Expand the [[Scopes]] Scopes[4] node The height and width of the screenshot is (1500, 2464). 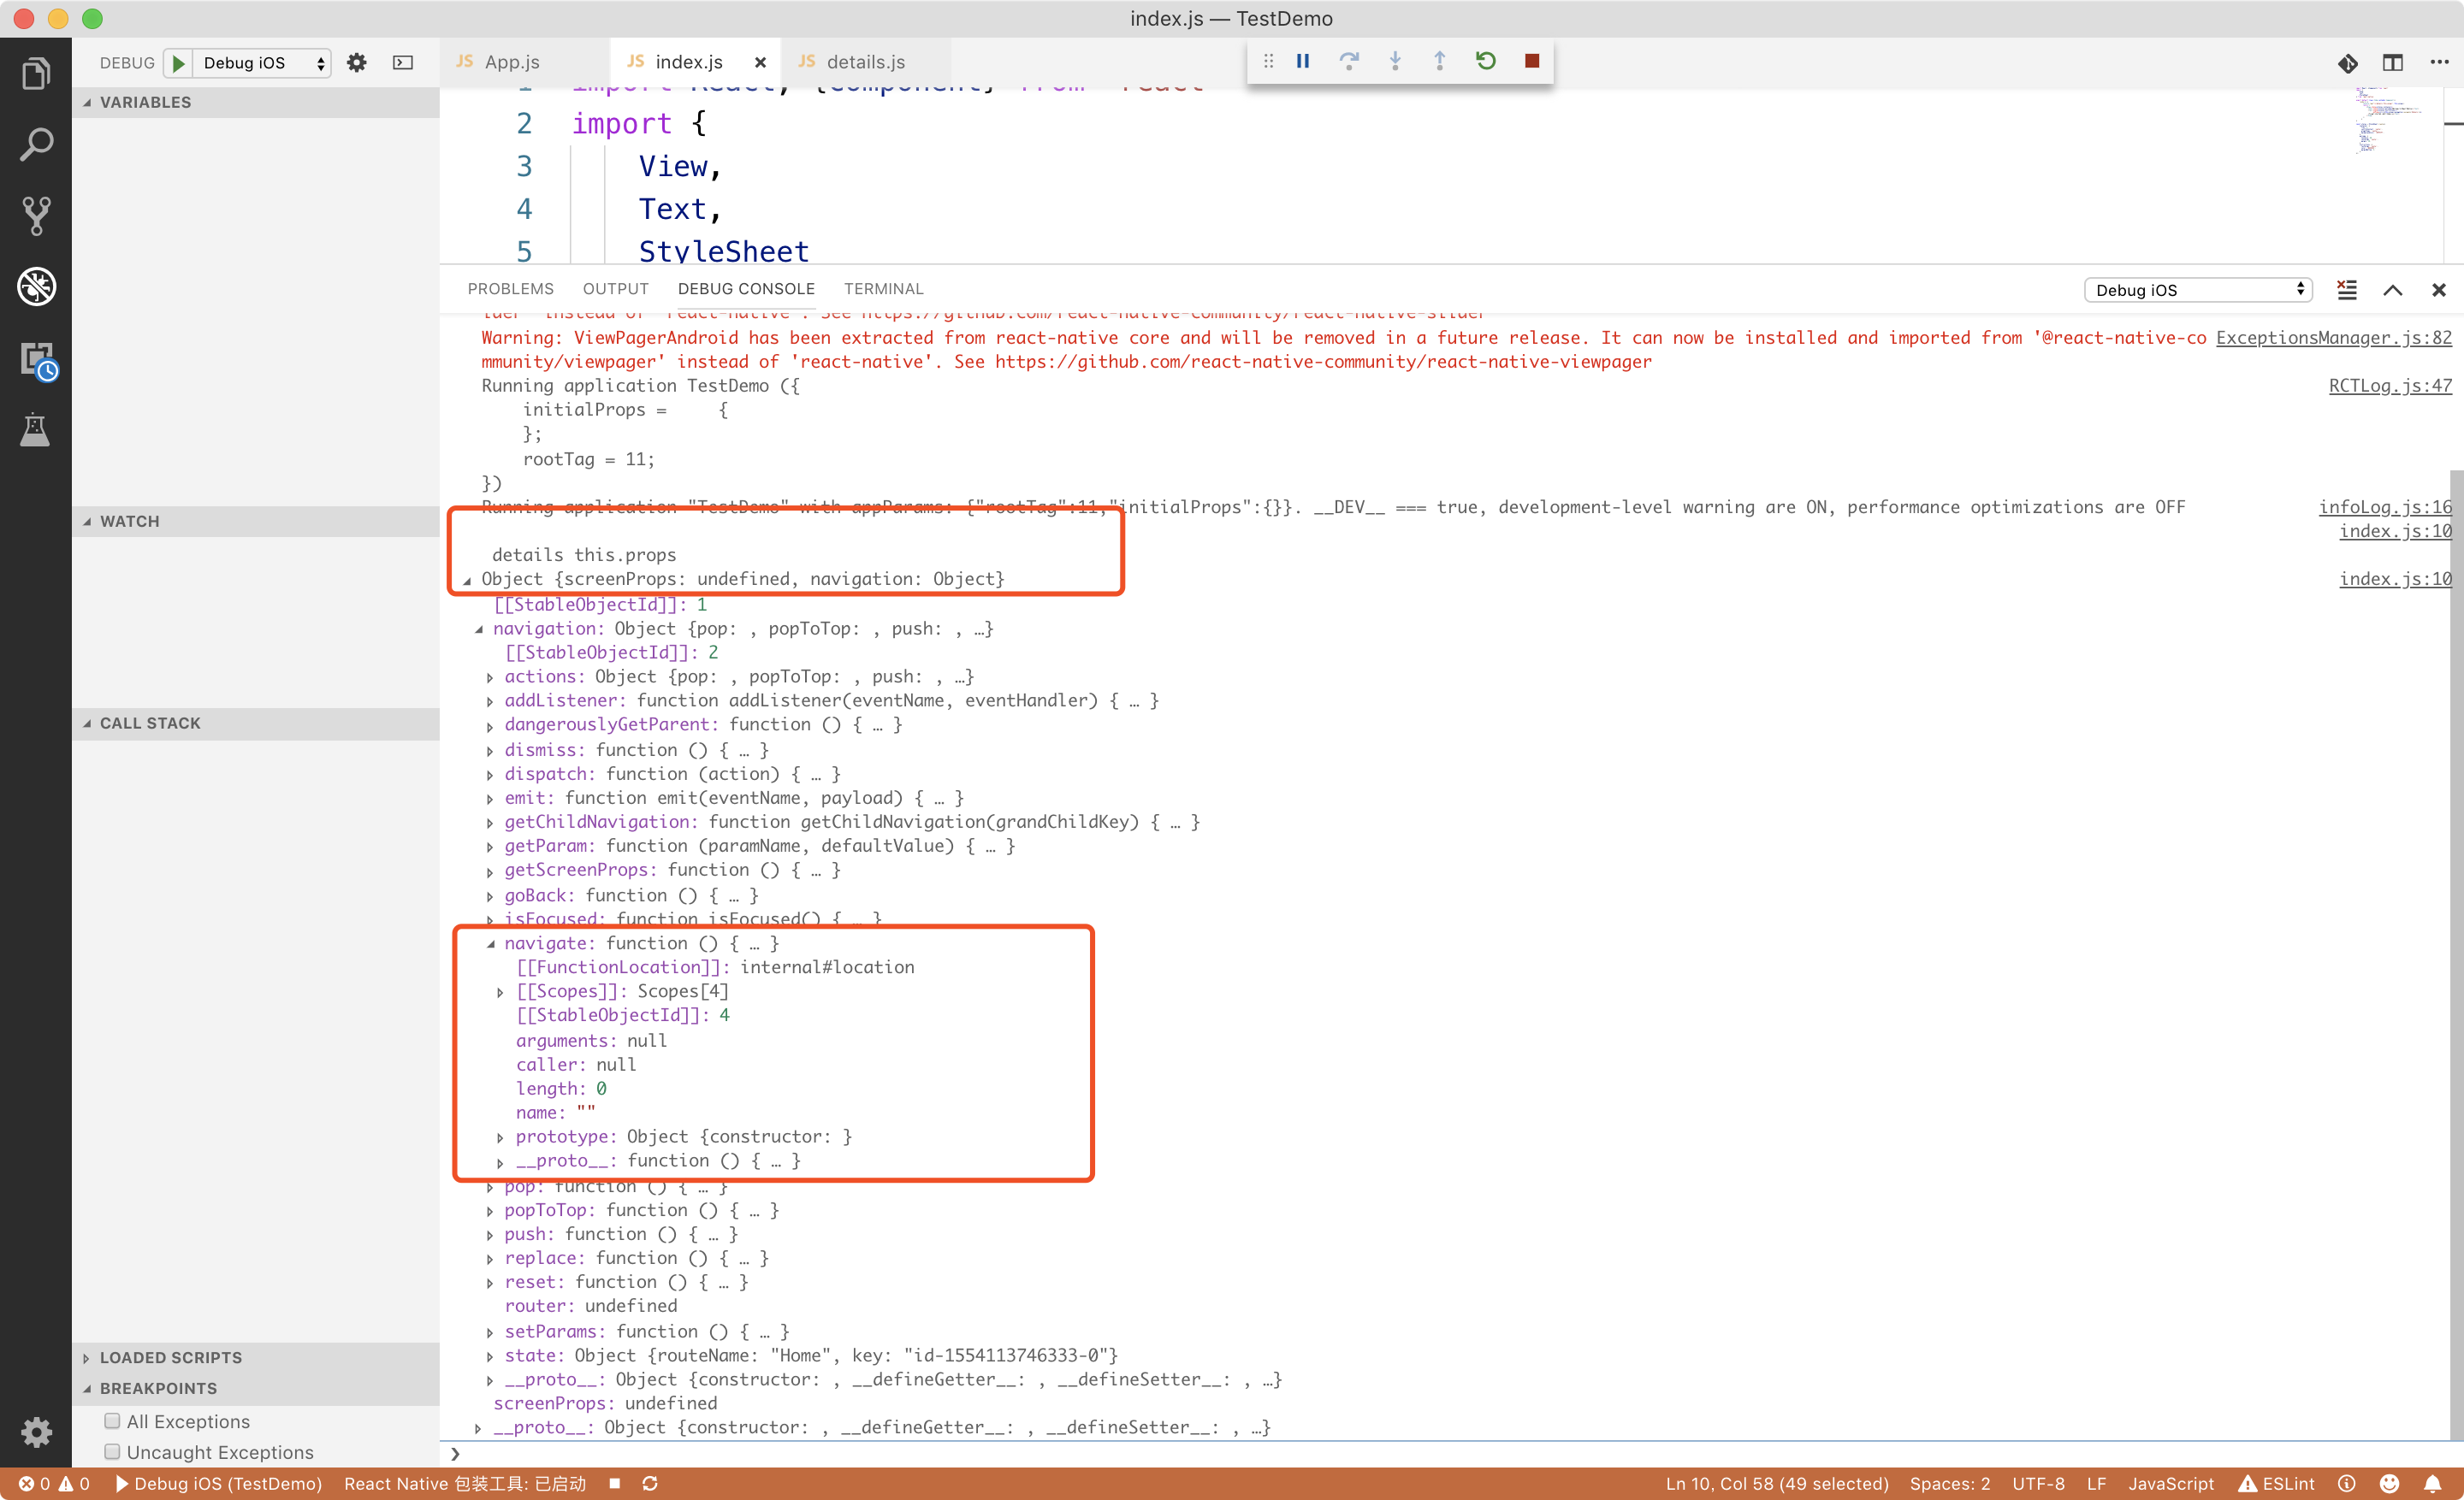500,992
